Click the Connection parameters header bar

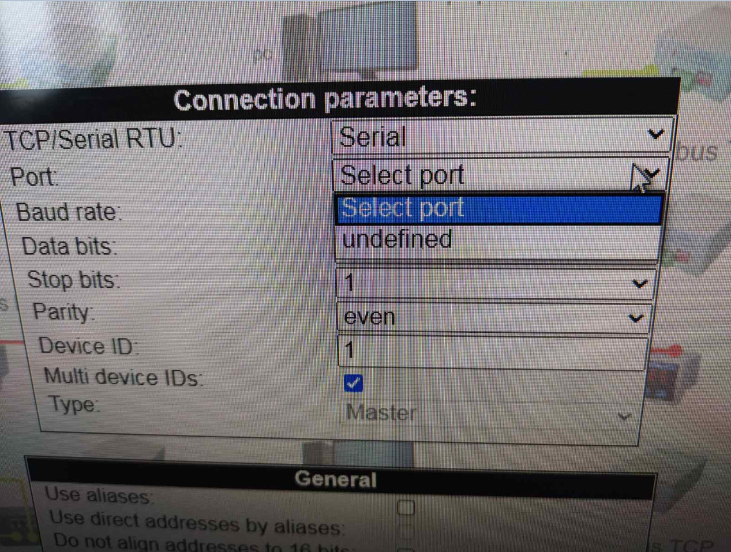pyautogui.click(x=340, y=99)
